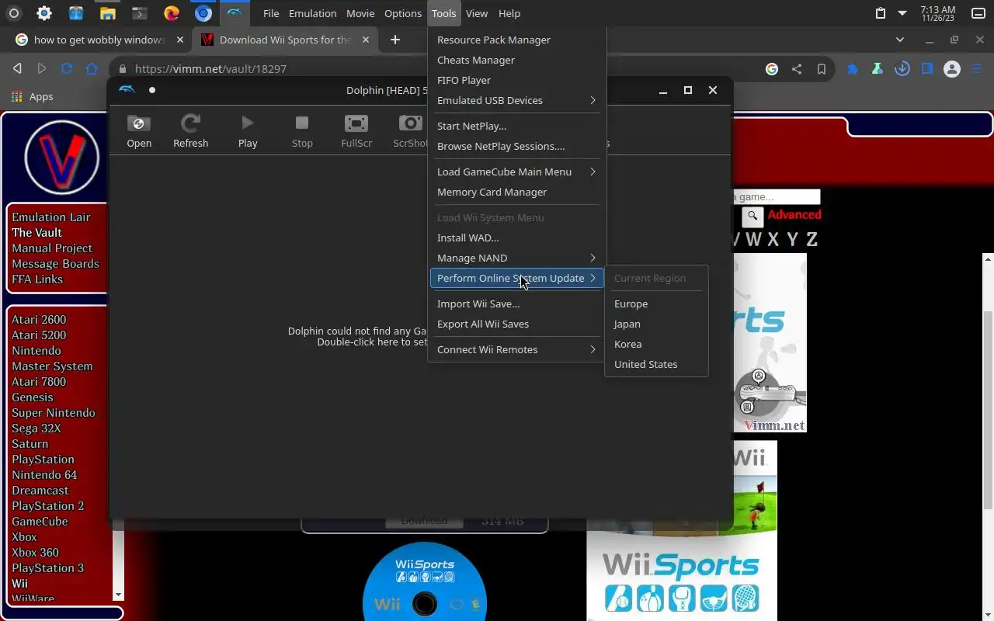The image size is (994, 621).
Task: Bookmark this page icon in address bar
Action: coord(822,69)
